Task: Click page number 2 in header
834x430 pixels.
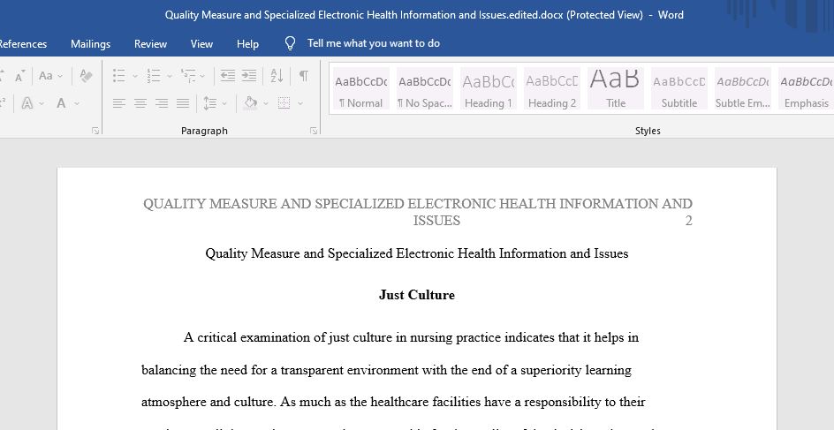Action: 689,221
